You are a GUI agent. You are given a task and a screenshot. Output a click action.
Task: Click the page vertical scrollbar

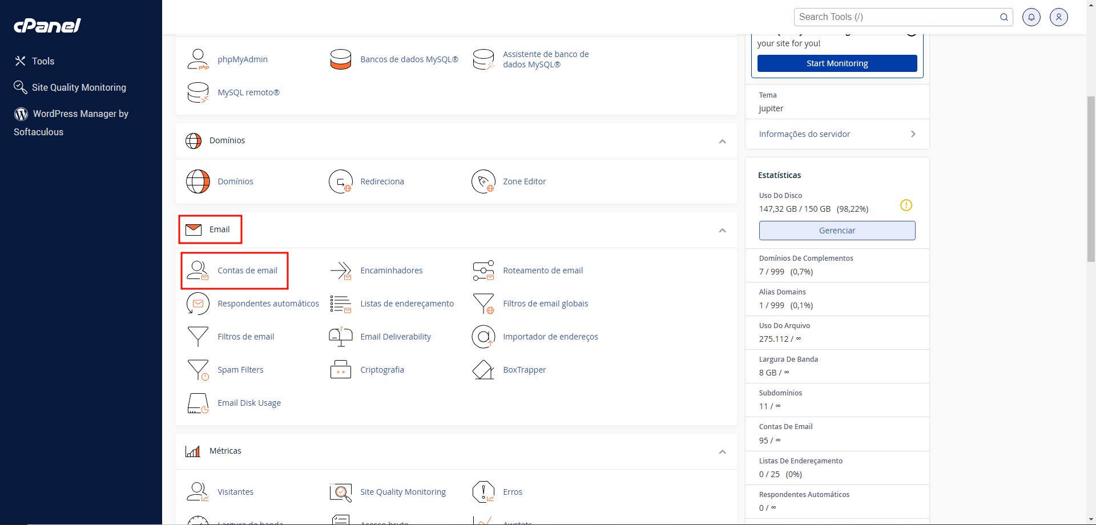tap(1091, 179)
